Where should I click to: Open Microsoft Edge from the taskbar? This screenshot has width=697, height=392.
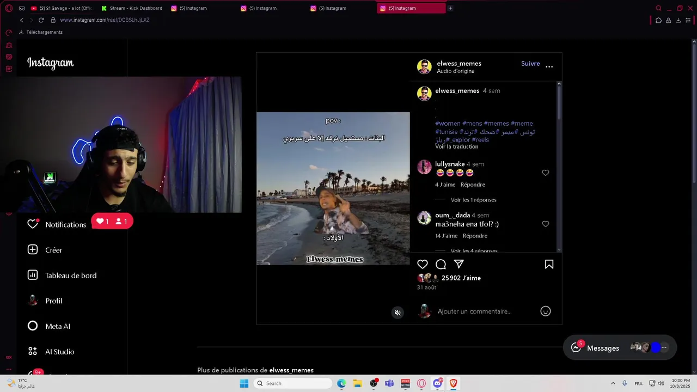[x=341, y=383]
